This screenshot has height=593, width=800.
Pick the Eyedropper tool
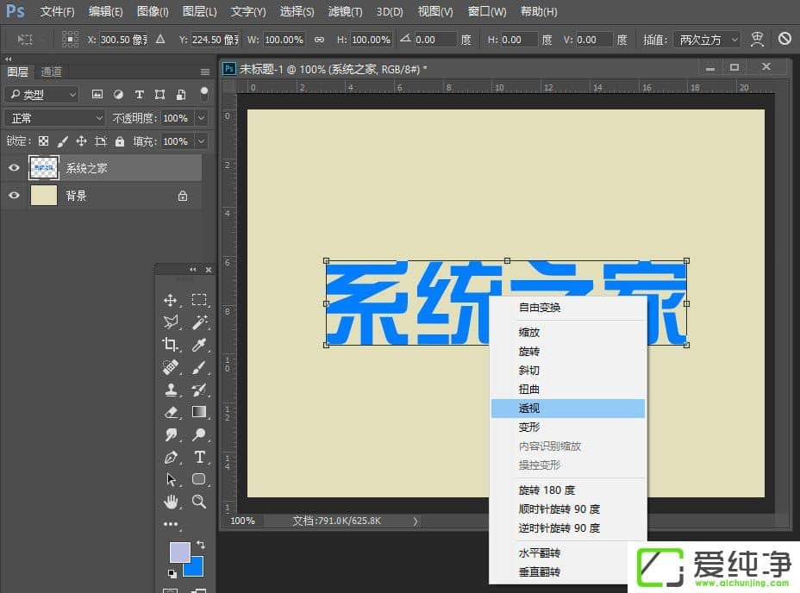(199, 345)
